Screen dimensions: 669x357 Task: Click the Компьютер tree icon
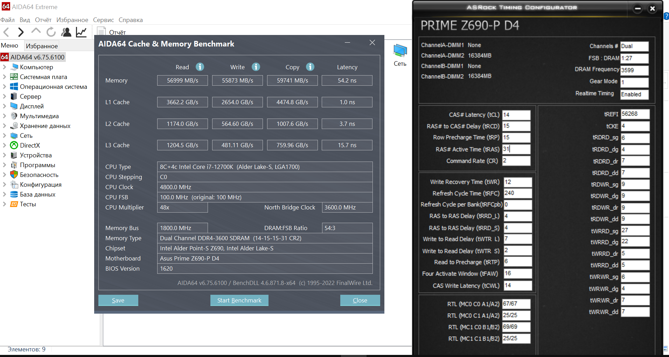coord(14,67)
